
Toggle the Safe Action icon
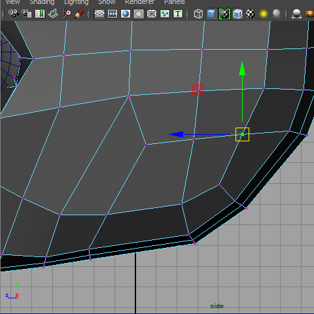(165, 14)
